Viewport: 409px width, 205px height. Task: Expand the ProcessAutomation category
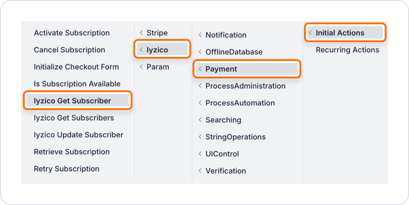240,103
